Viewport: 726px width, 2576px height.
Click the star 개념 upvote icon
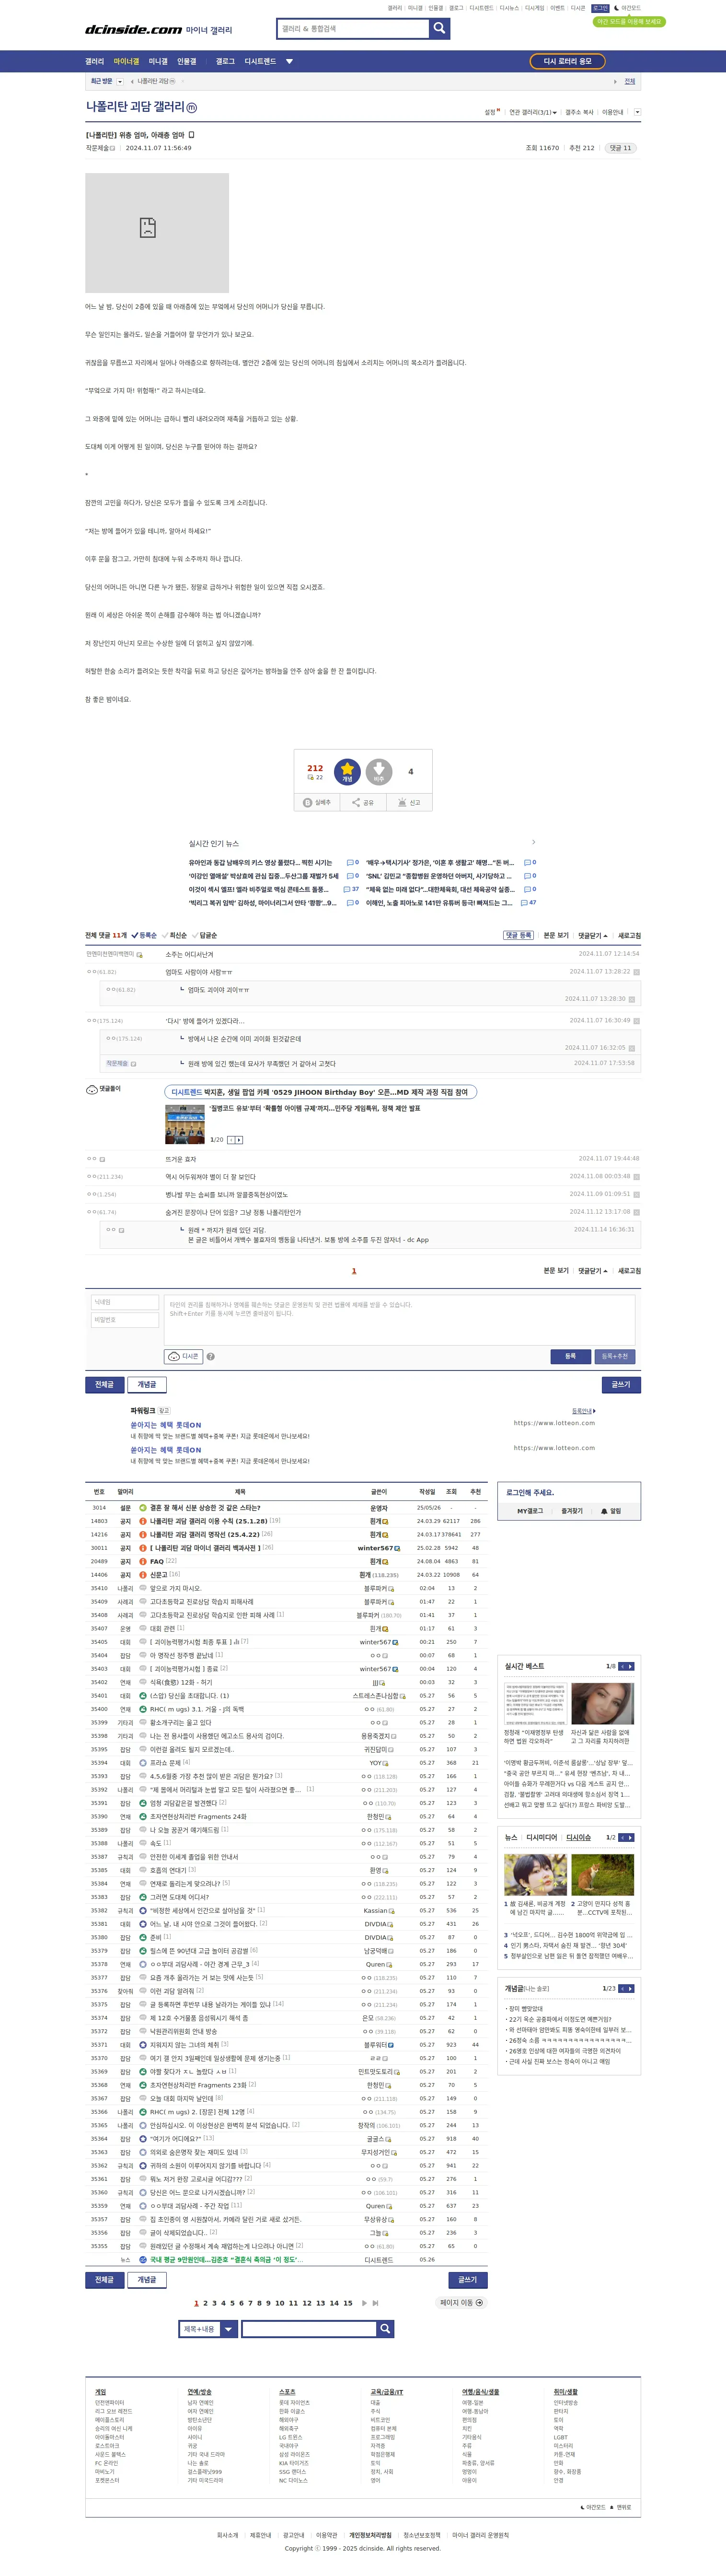347,771
